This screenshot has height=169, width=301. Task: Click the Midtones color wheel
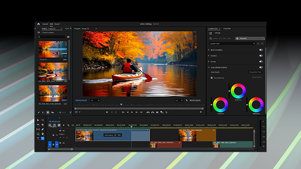[238, 91]
